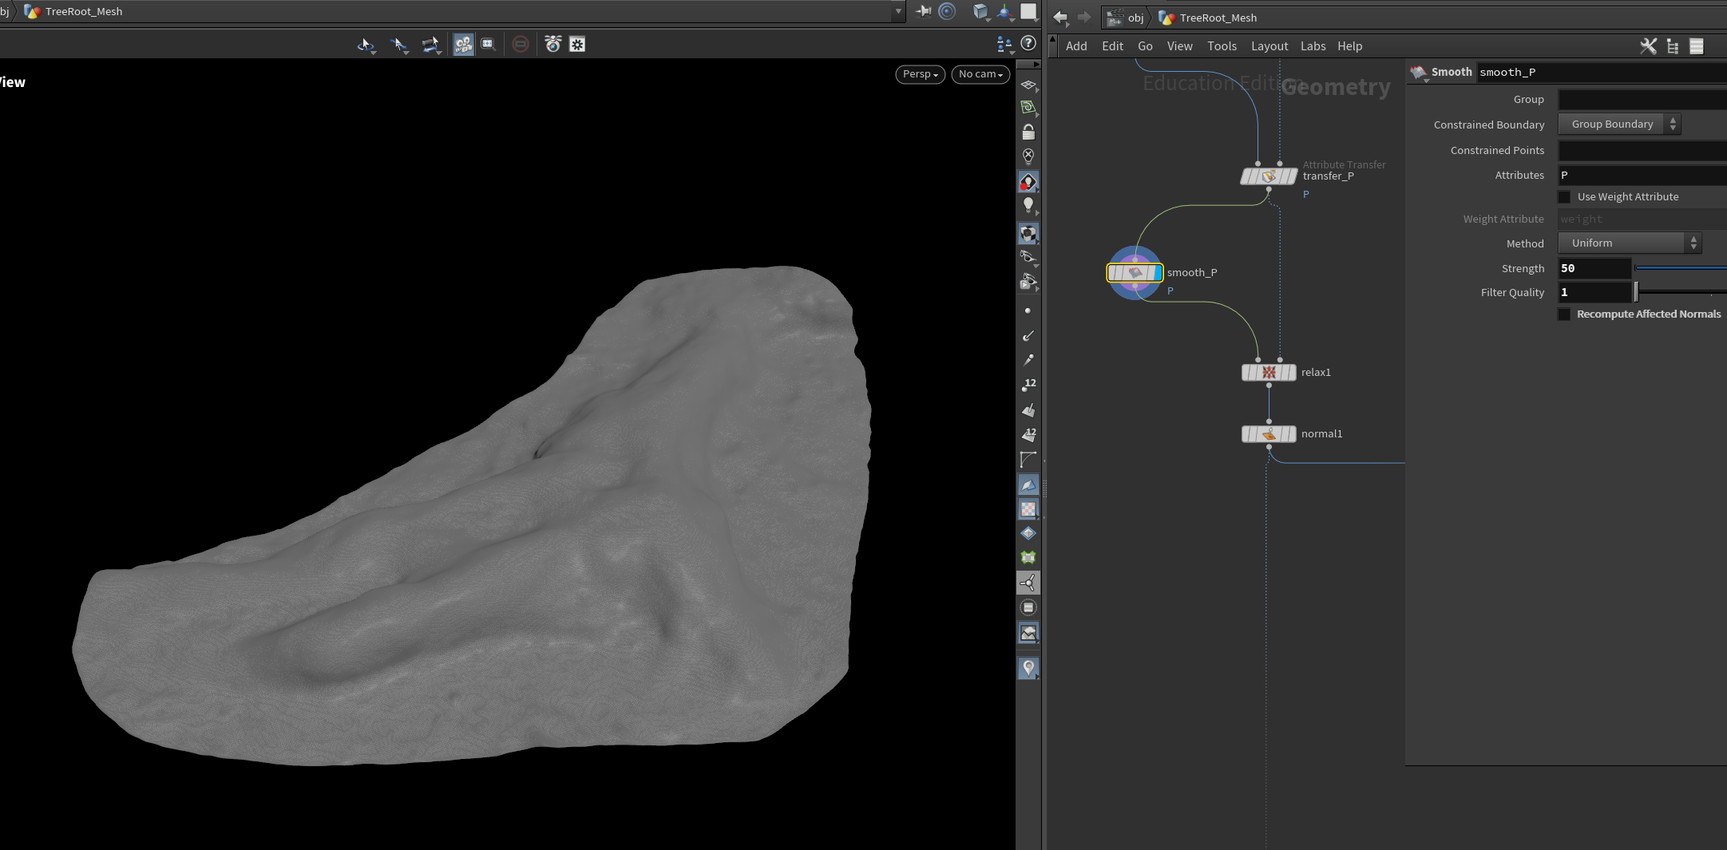Click the light bulb headlight display icon

(x=1028, y=205)
